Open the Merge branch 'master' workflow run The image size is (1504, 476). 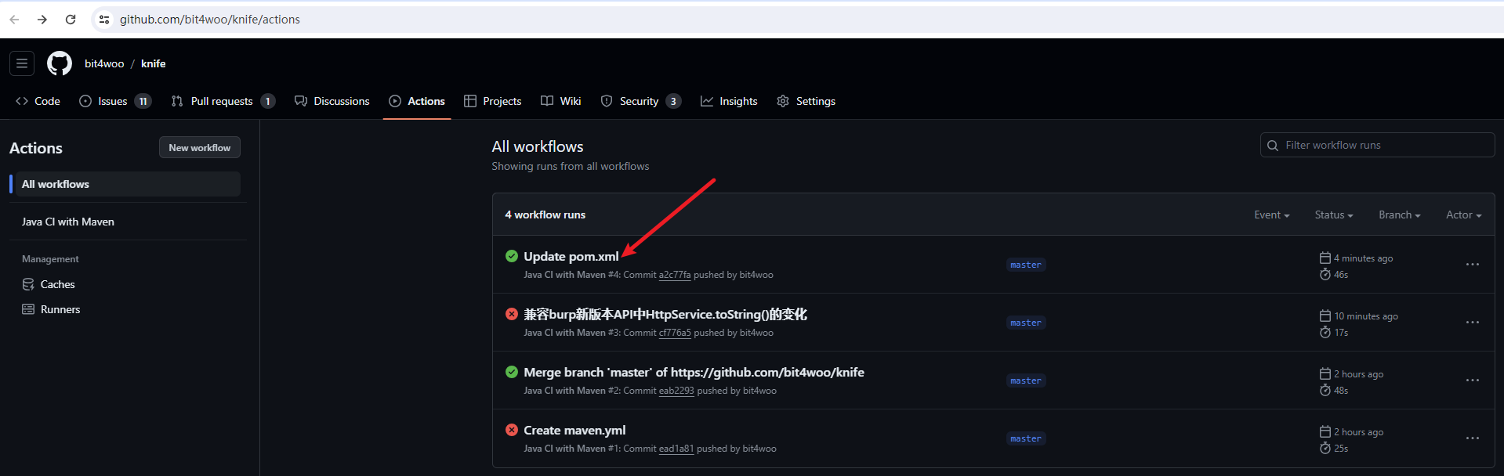point(694,372)
